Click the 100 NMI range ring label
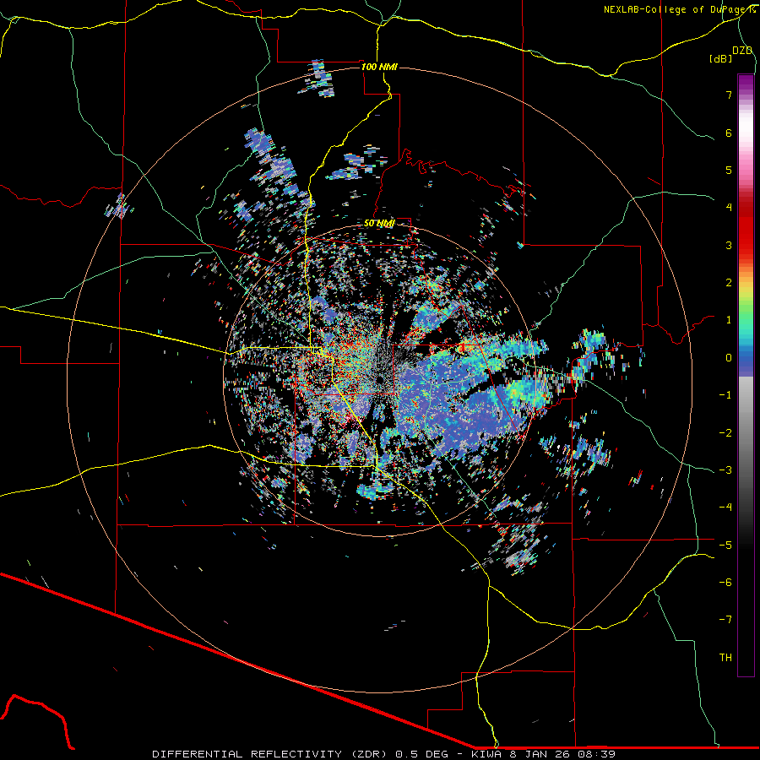This screenshot has width=760, height=760. [379, 67]
